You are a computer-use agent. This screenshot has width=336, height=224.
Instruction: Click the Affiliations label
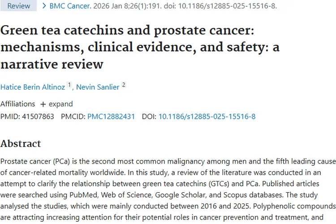pos(17,104)
